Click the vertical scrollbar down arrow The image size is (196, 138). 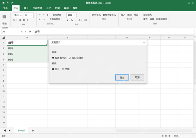[x=194, y=90]
